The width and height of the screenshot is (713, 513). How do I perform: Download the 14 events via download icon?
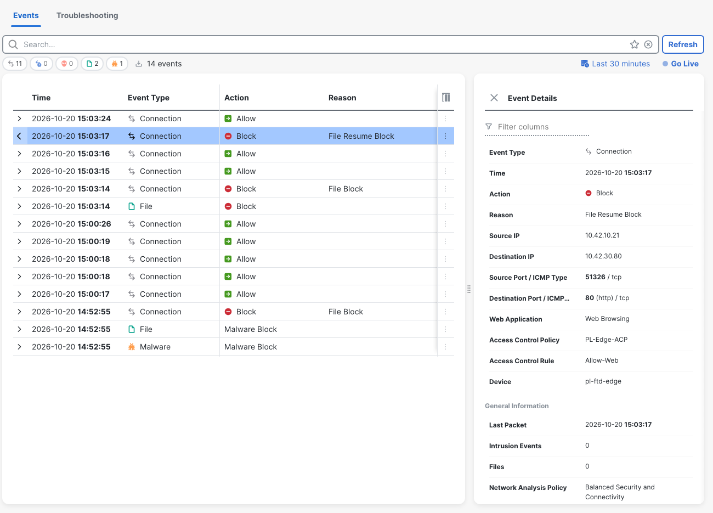click(139, 64)
